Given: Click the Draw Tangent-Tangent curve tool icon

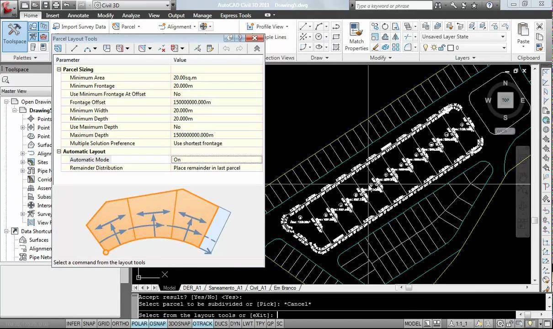Looking at the screenshot, I should pos(88,48).
